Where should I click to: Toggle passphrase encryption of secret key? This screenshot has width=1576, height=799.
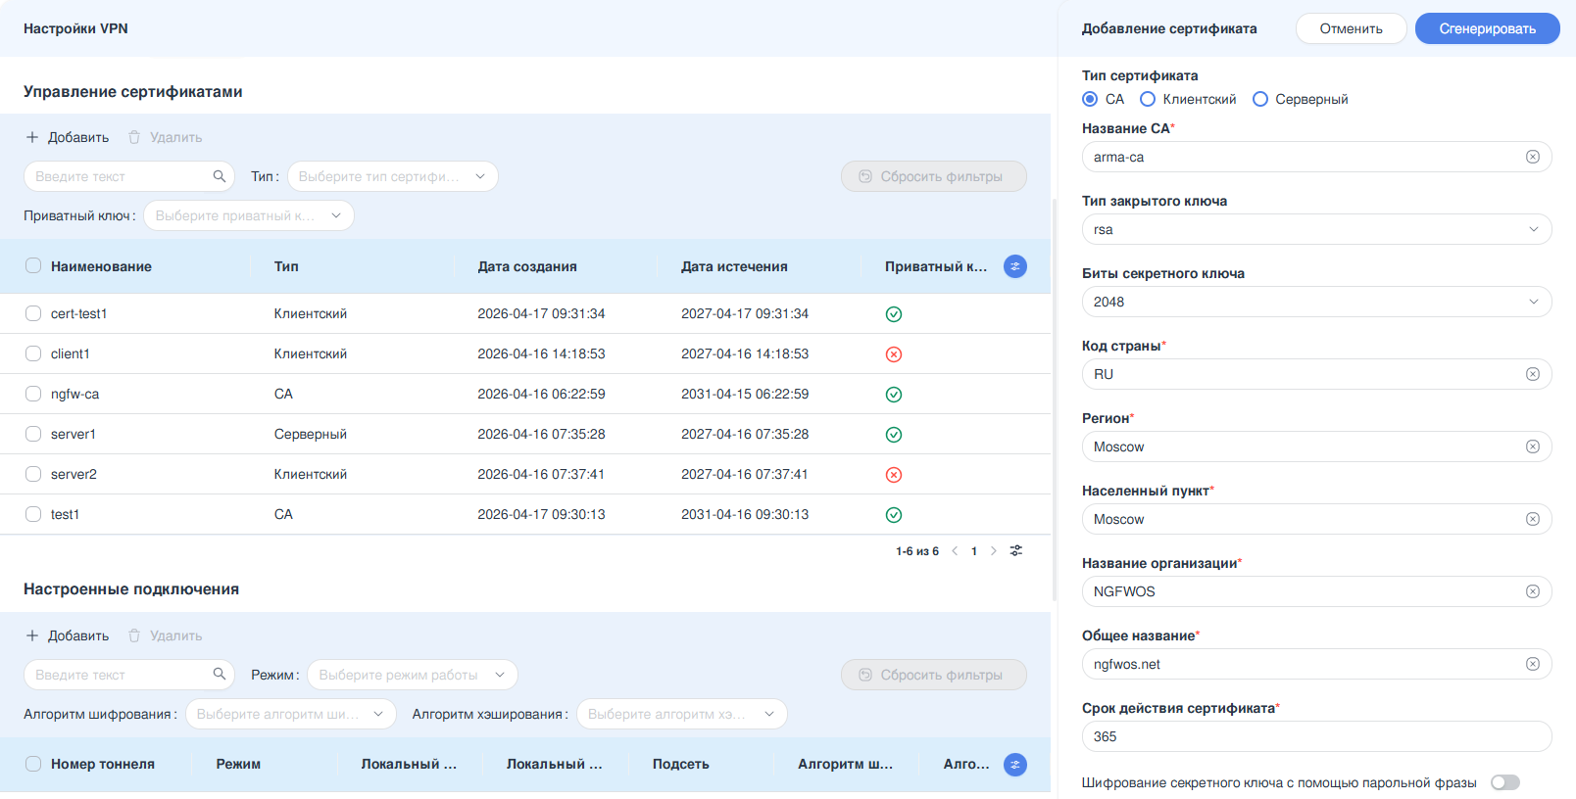coord(1505,782)
